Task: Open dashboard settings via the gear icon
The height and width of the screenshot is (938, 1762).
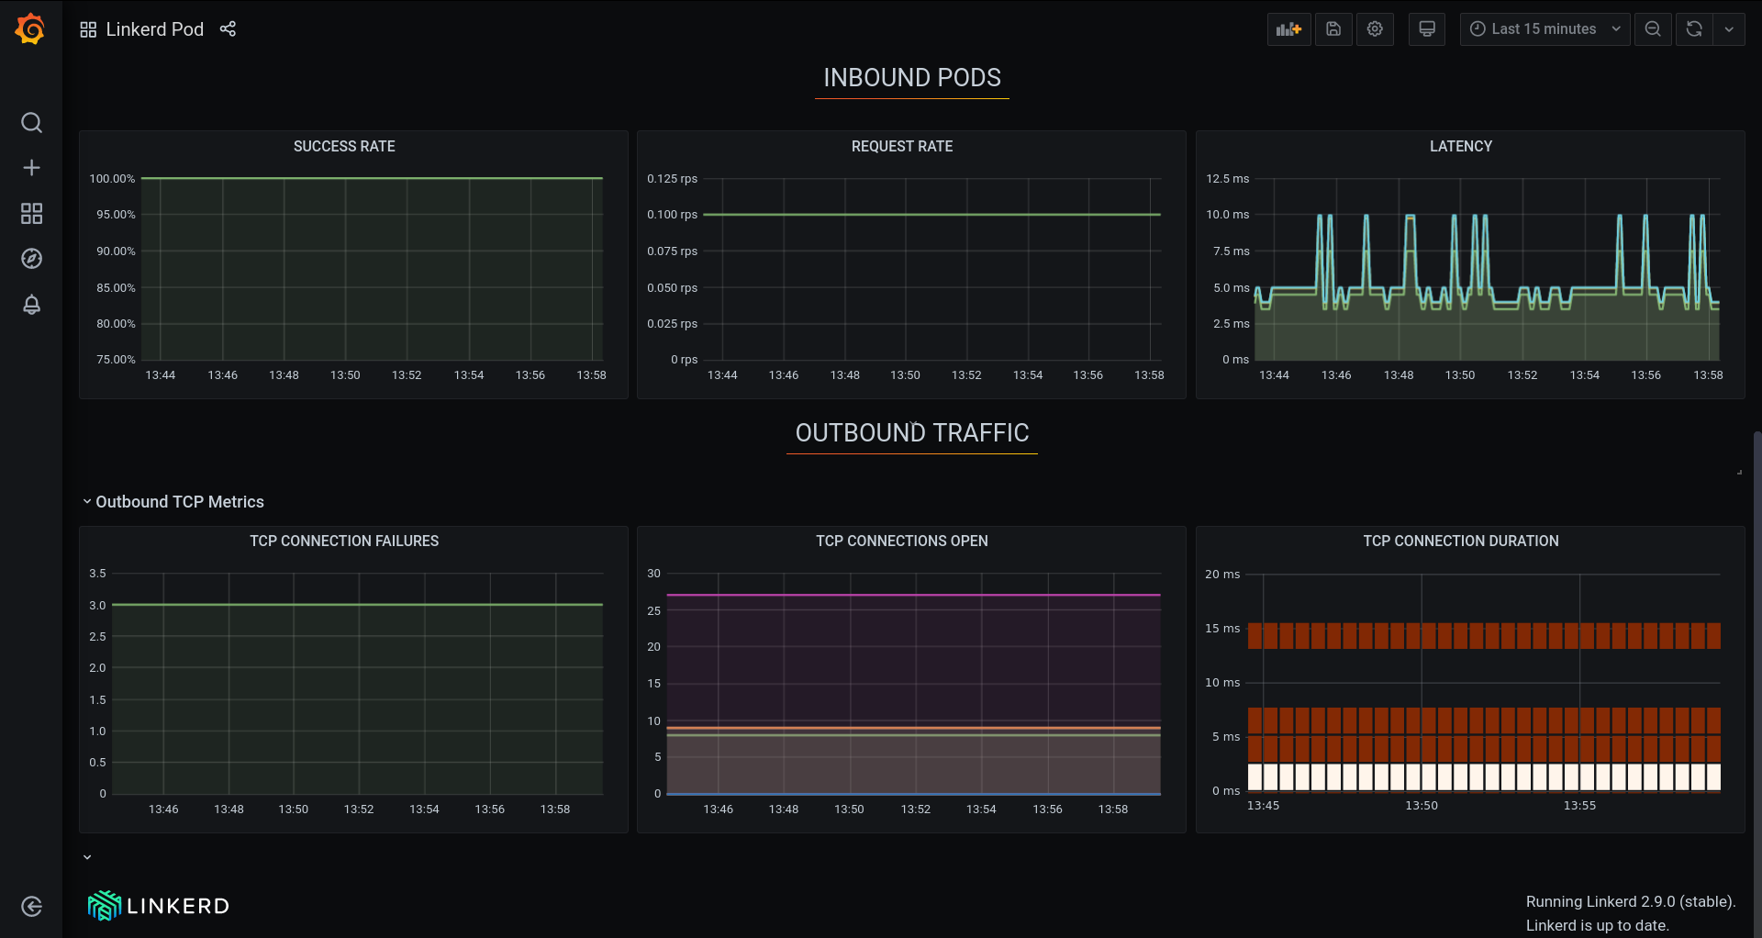Action: pos(1375,28)
